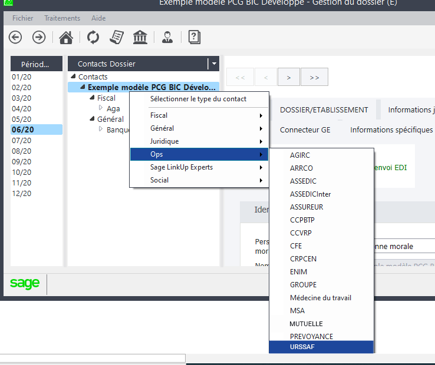435x365 pixels.
Task: Click the last record >> button
Action: [314, 77]
